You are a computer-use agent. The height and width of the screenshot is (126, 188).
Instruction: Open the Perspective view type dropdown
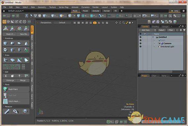click(x=46, y=23)
